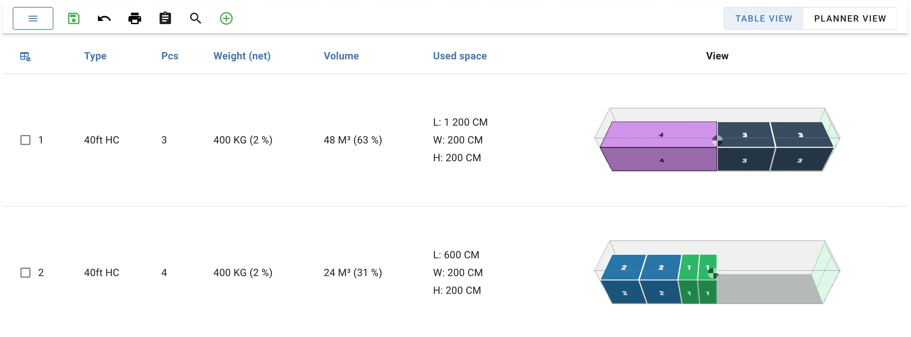Sort by the Pcs column header
This screenshot has width=911, height=337.
coord(170,56)
